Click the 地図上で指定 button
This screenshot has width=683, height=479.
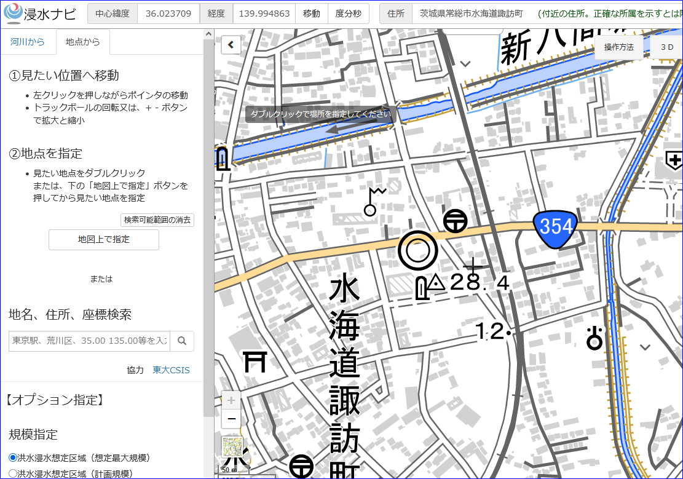(104, 239)
